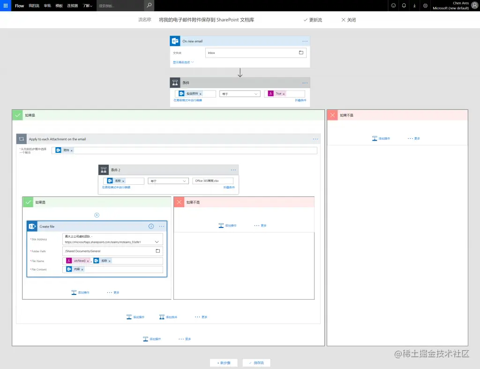Click the red X on inner 如果不是 branch
The image size is (480, 369).
click(179, 202)
